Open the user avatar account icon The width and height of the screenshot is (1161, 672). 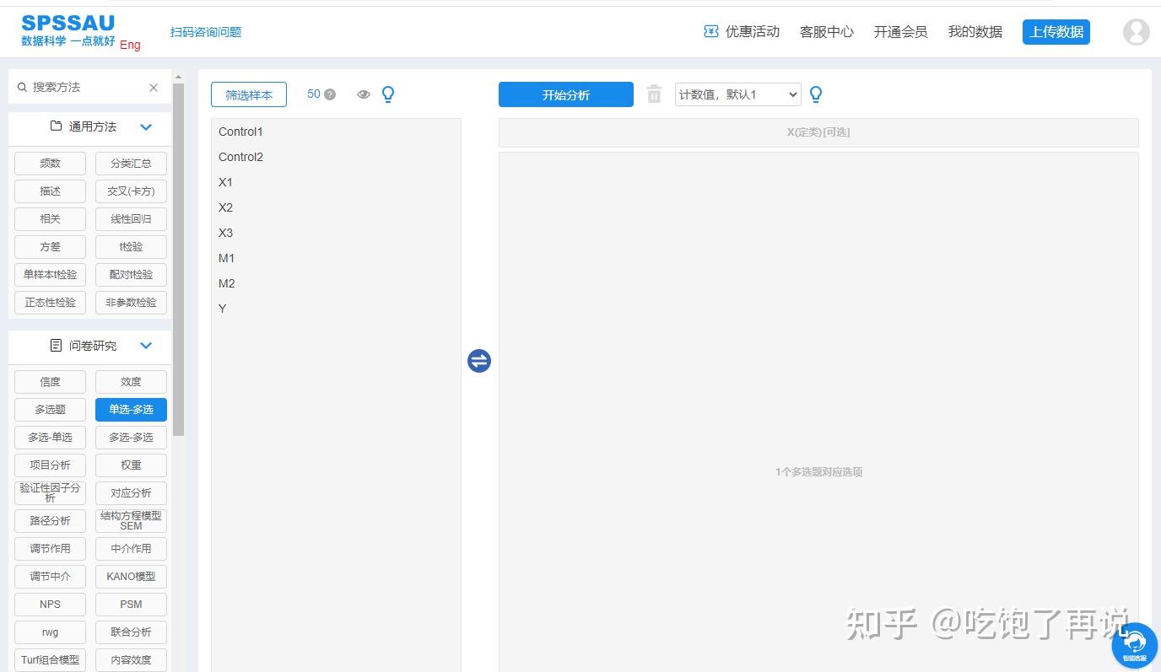[1136, 31]
